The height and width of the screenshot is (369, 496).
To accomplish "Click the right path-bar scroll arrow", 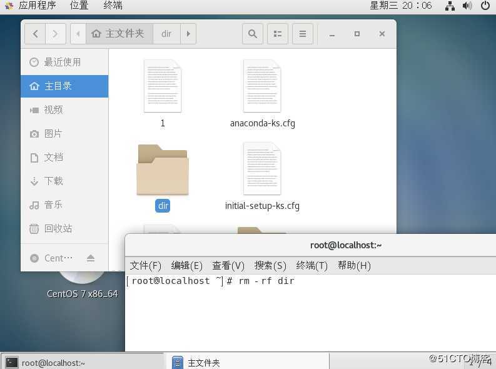I will [x=188, y=34].
